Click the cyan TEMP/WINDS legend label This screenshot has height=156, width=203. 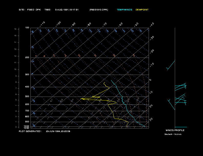coord(124,10)
